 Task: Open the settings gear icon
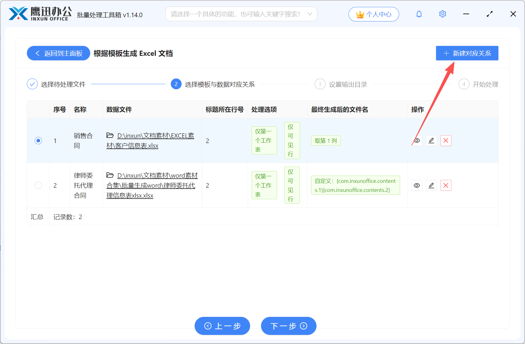[442, 14]
